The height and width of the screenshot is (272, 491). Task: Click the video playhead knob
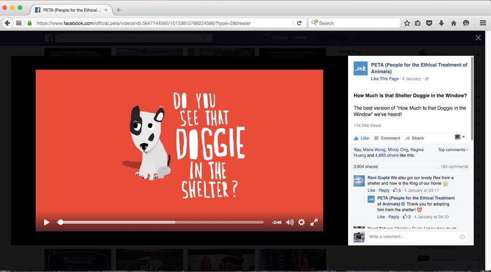coord(60,222)
